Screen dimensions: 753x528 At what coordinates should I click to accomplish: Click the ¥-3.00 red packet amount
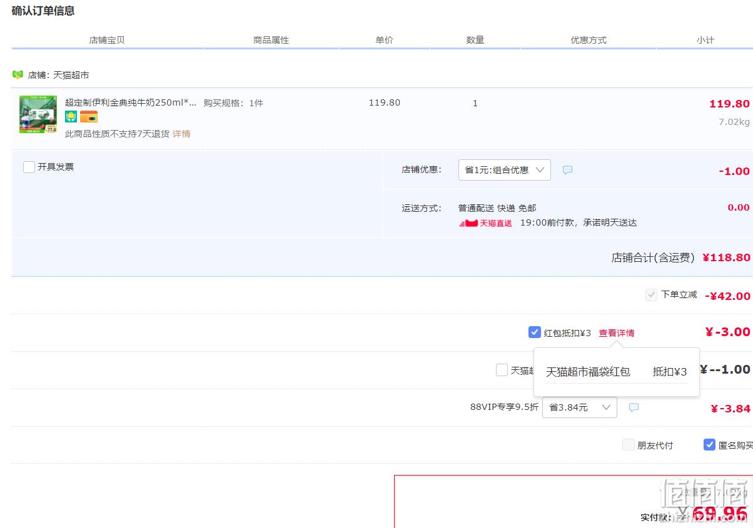tap(727, 332)
